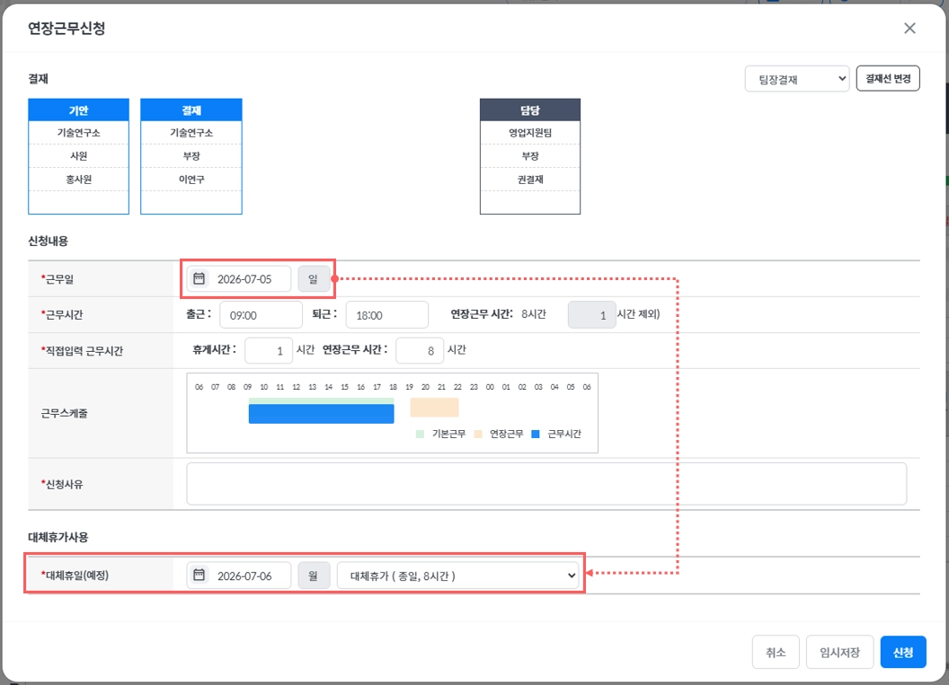Image resolution: width=949 pixels, height=685 pixels.
Task: Click the 연장근무신청 dialog title
Action: (x=67, y=29)
